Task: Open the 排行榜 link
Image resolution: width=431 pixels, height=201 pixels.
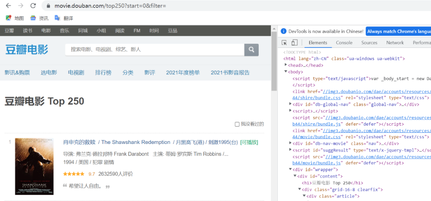Action: pos(103,73)
